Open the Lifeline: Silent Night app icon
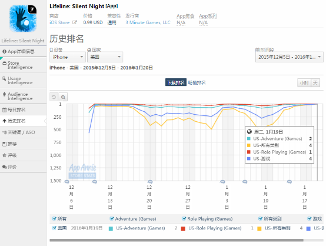This screenshot has height=246, width=326. 23,19
